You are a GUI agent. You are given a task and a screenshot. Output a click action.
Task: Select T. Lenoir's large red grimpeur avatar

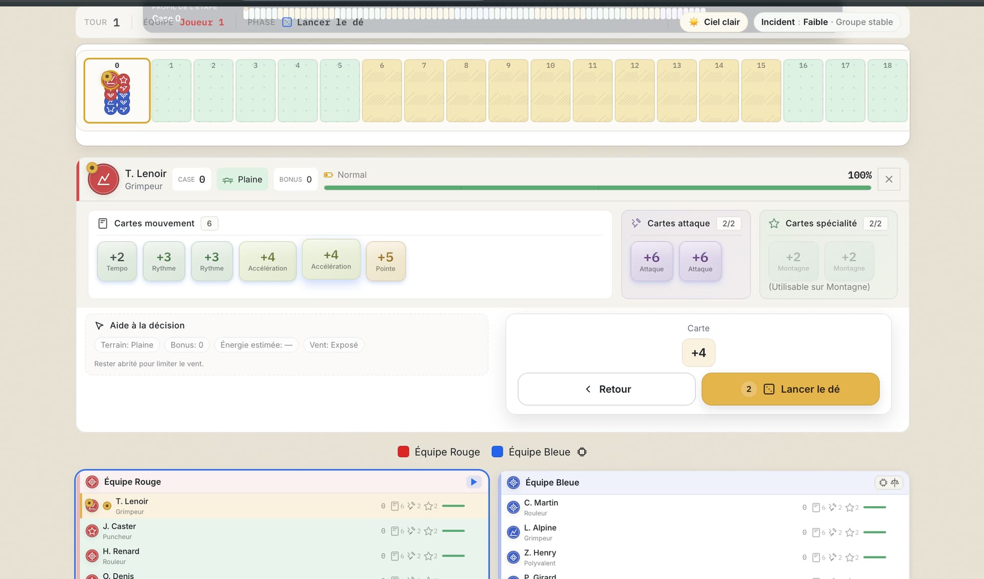click(x=104, y=179)
